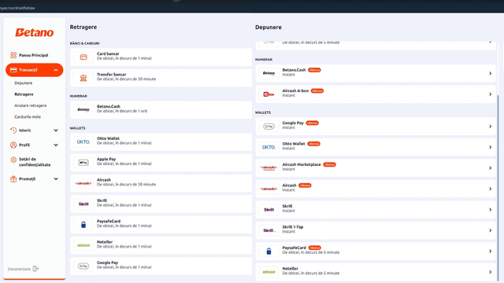
Task: Expand the Istoric menu chevron
Action: coord(56,130)
